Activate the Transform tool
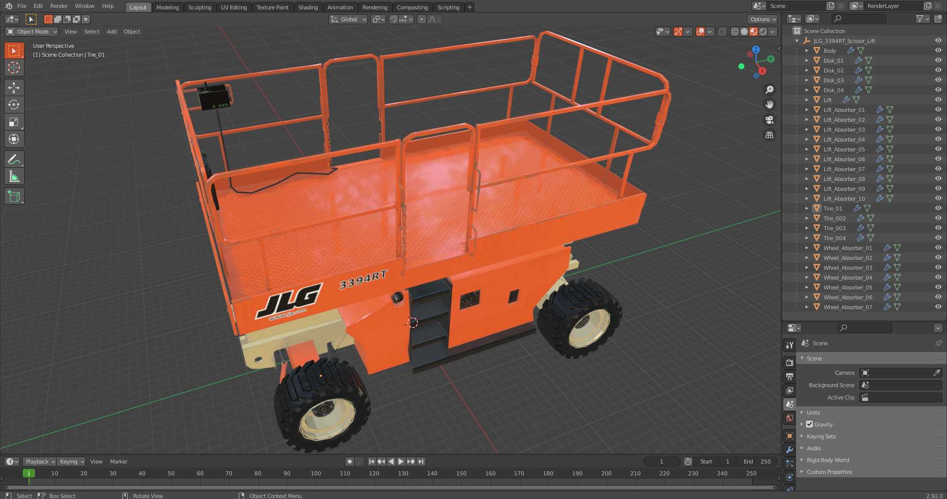The width and height of the screenshot is (947, 499). [14, 139]
